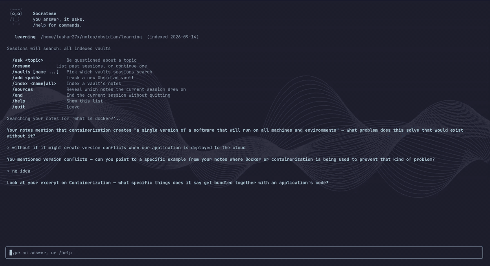Image resolution: width=490 pixels, height=266 pixels.
Task: Click the 'Leave' description next to /quit
Action: [x=73, y=107]
